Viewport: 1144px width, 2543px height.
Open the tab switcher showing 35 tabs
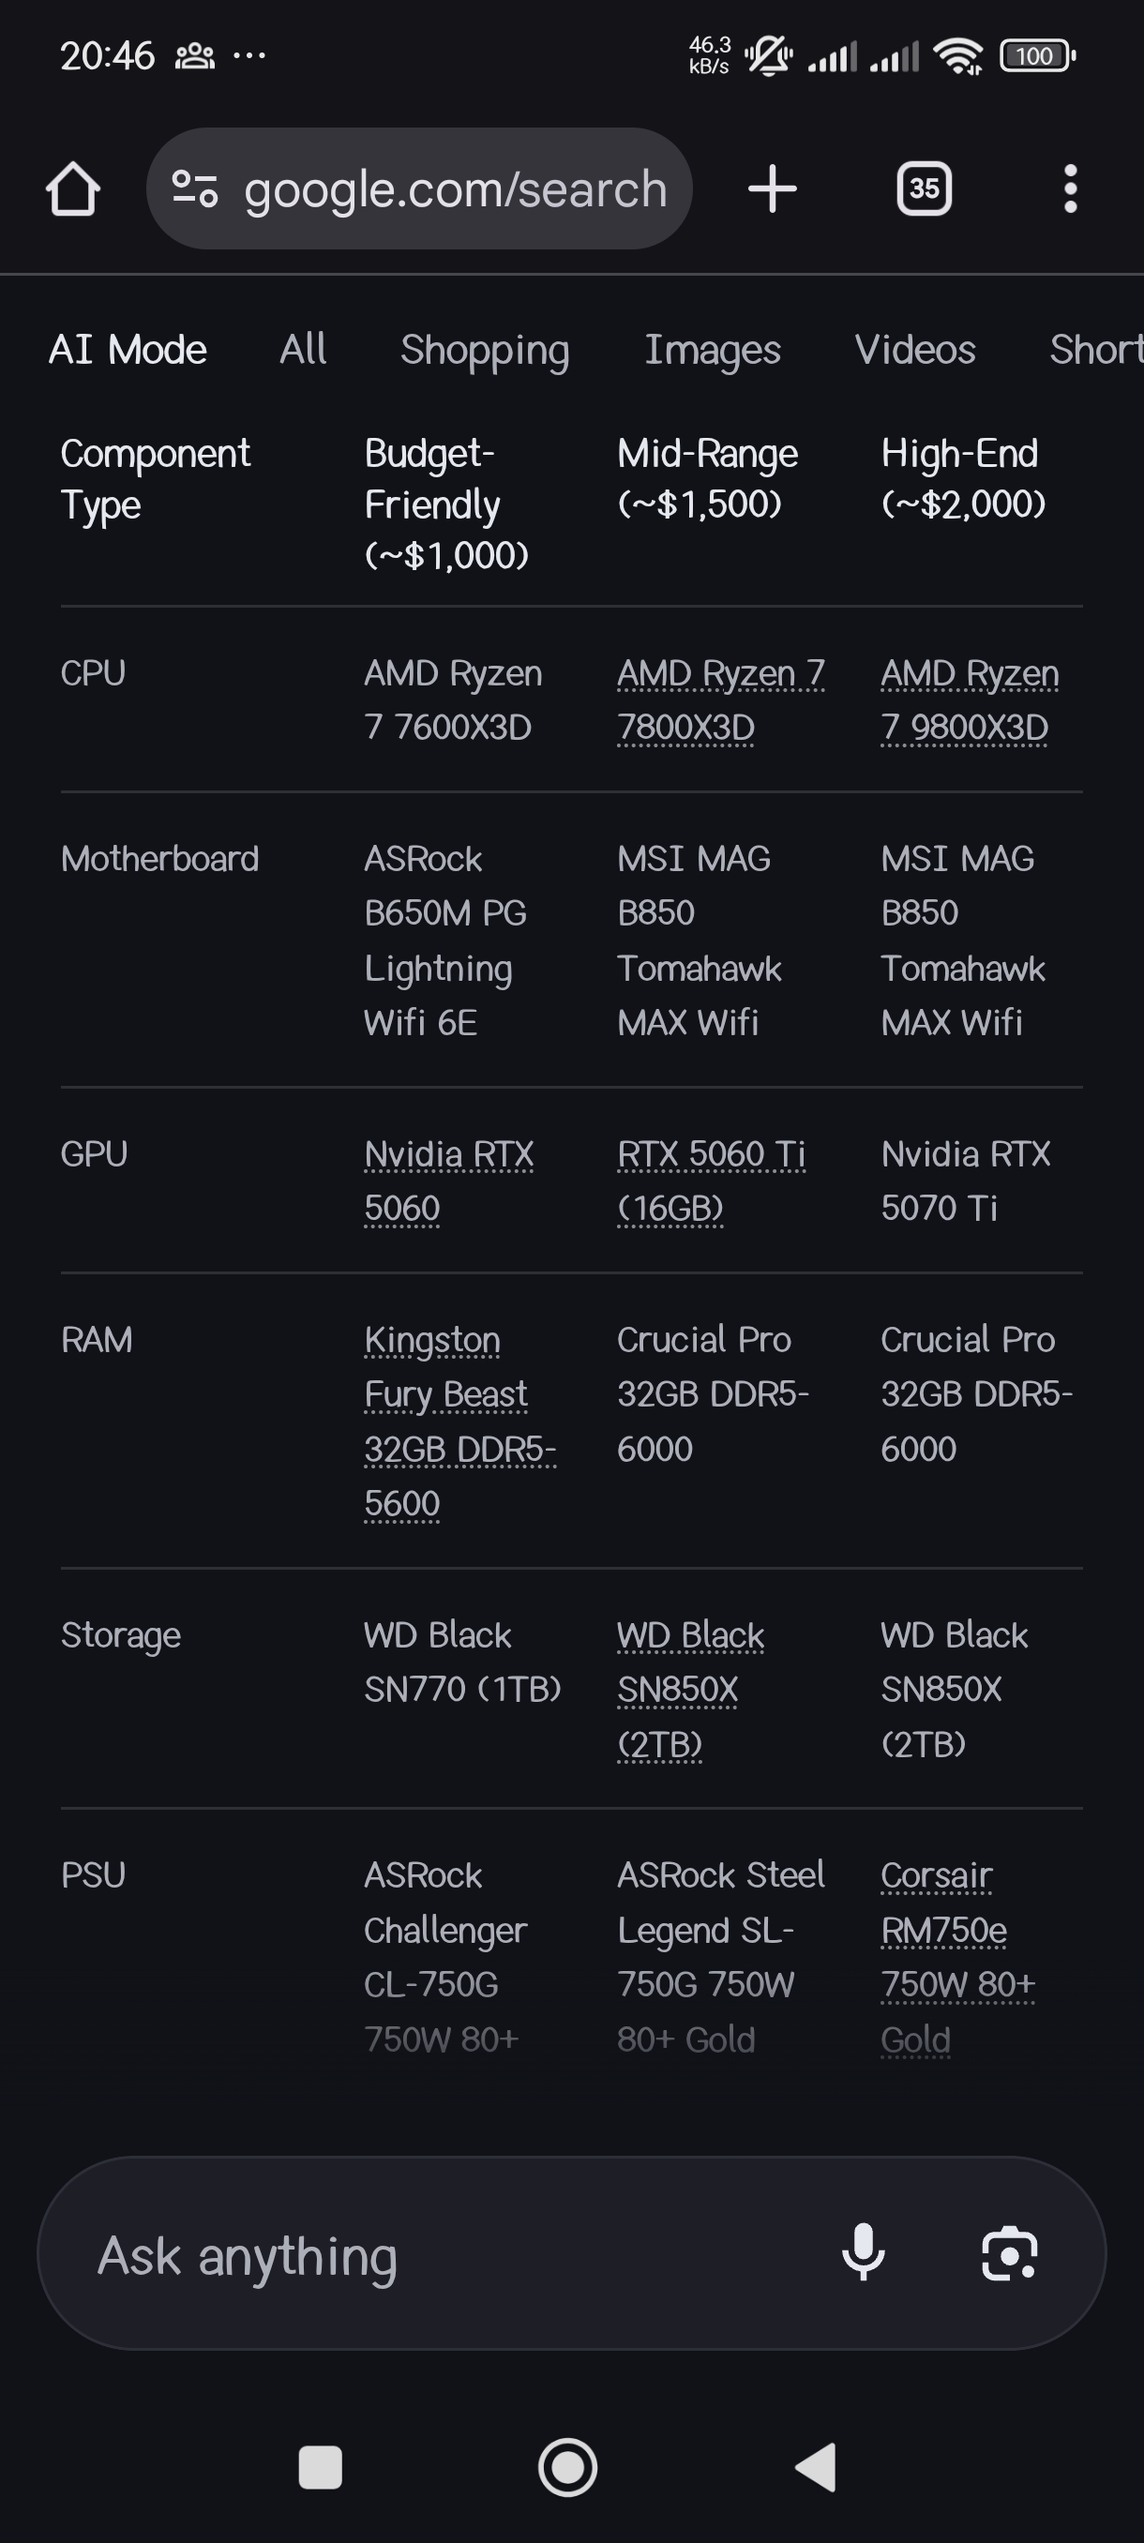[924, 188]
